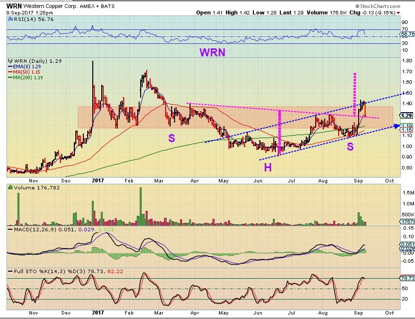This screenshot has width=415, height=319.
Task: Click the tall November volume bar
Action: 18,209
